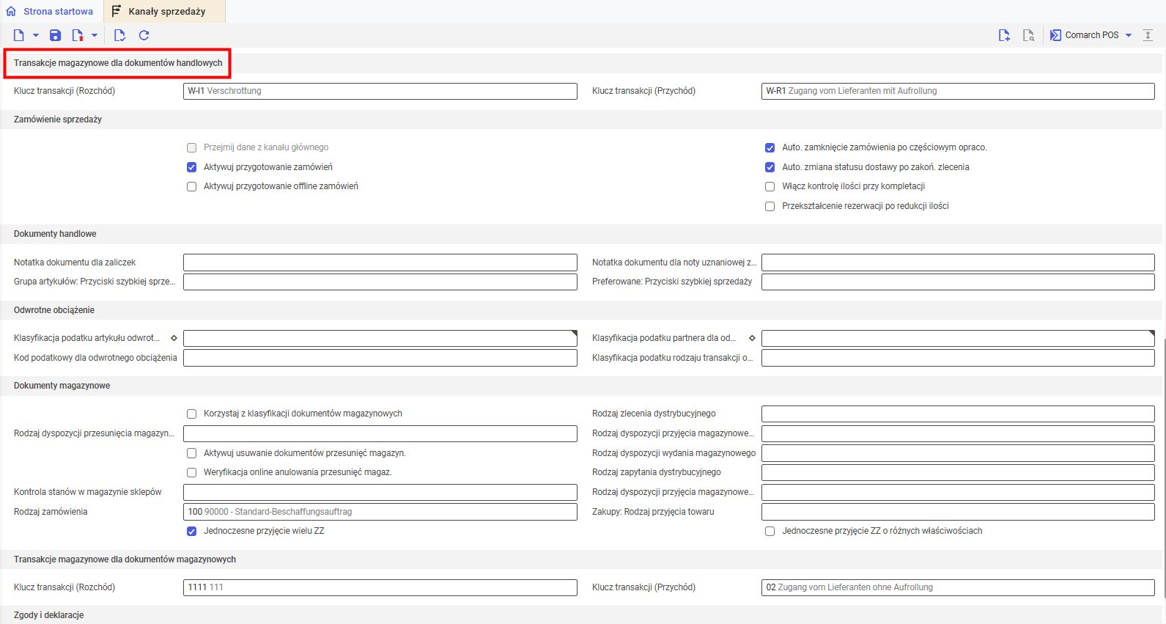
Task: Click the diamond icon beside Klasyfikacja podatku partnera
Action: (x=752, y=338)
